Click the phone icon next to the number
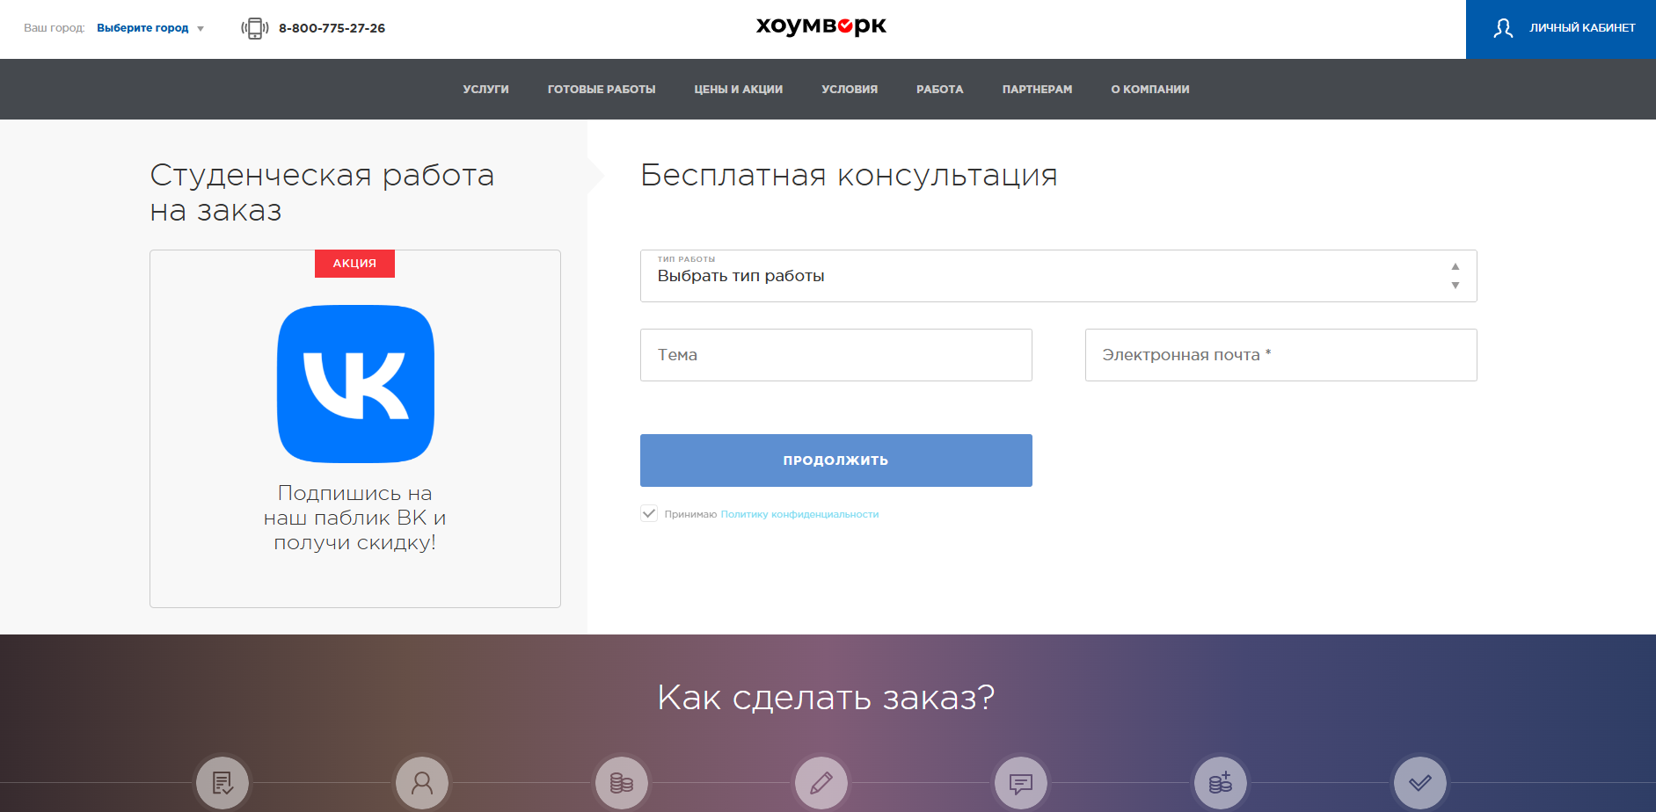Viewport: 1656px width, 812px height. click(254, 28)
